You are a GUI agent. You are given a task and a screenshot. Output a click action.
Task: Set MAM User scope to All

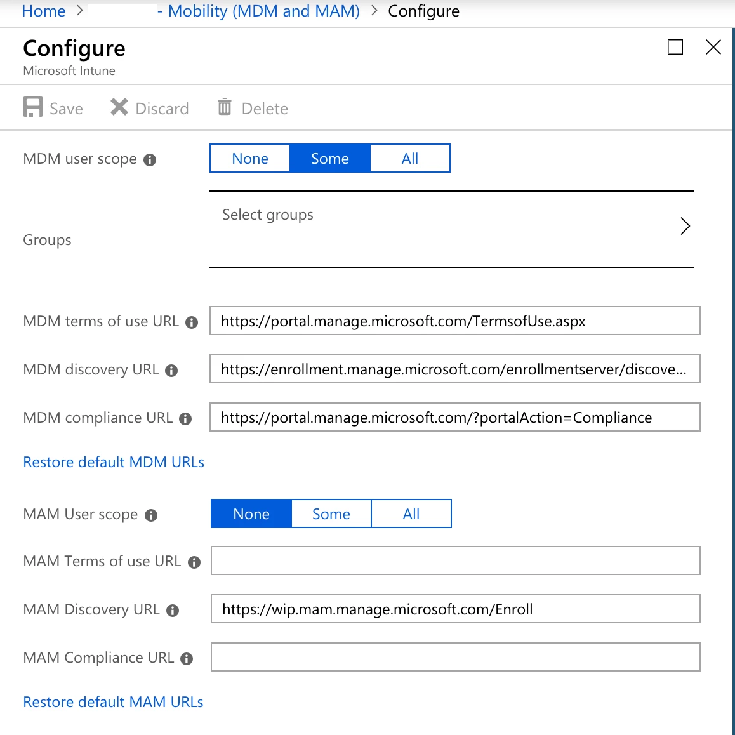click(x=411, y=513)
